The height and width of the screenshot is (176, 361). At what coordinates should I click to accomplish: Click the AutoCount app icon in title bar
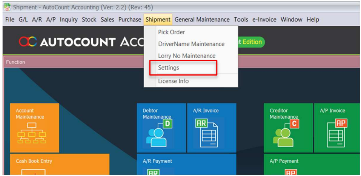click(8, 7)
